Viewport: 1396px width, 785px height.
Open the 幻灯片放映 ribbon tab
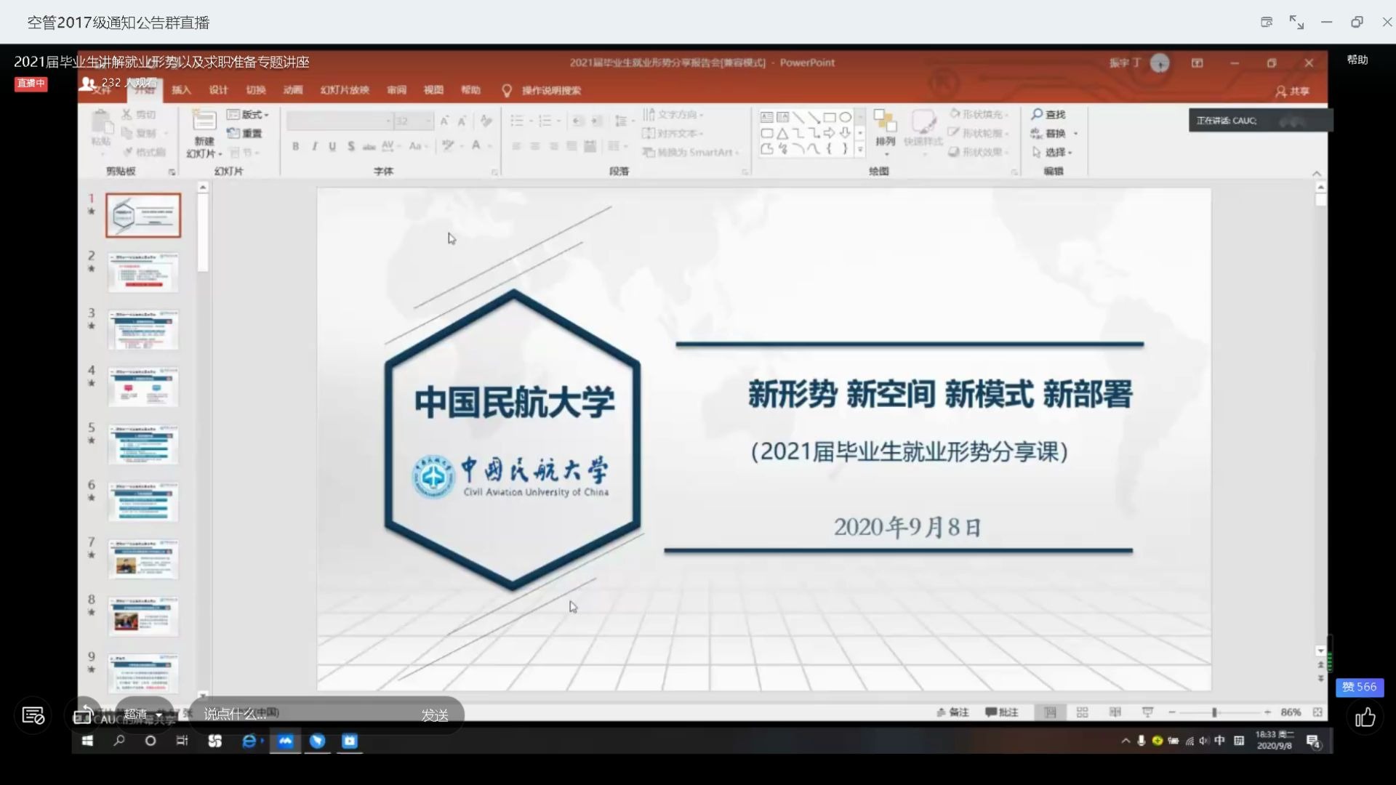coord(345,90)
